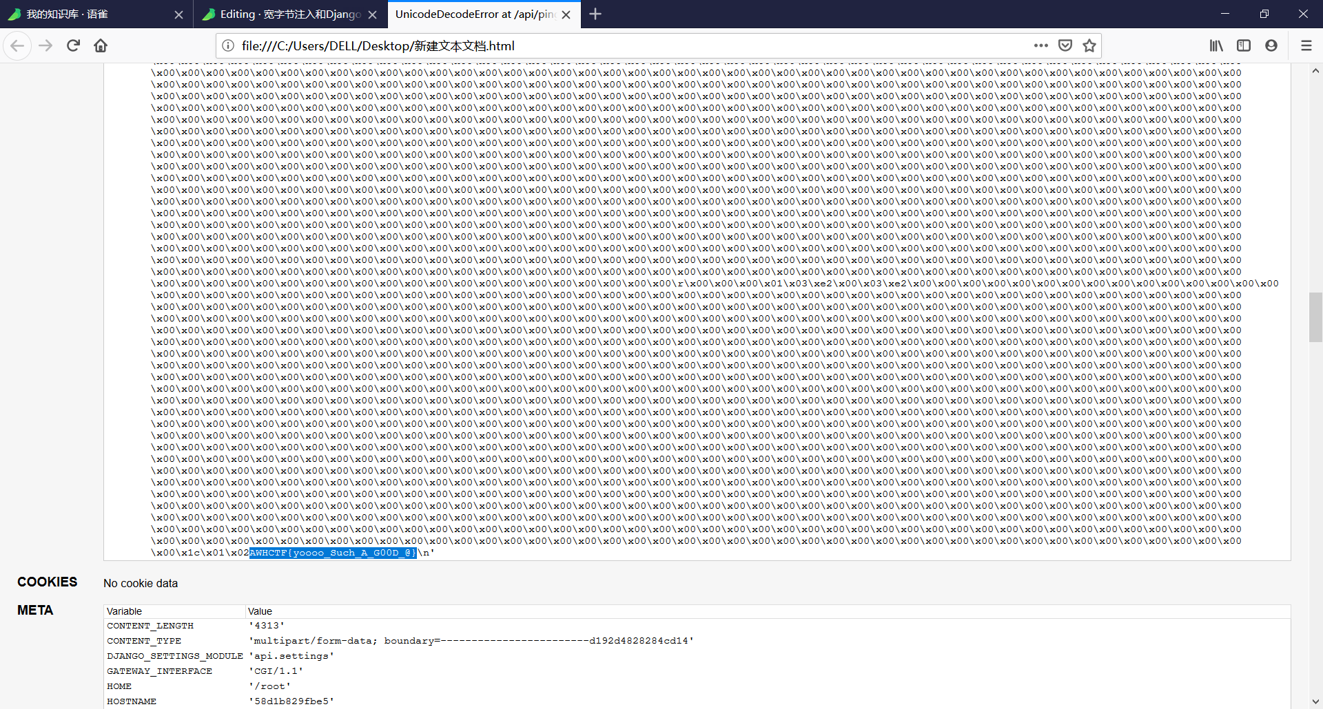The image size is (1323, 709).
Task: Click the scrollbar up arrow
Action: pyautogui.click(x=1315, y=71)
